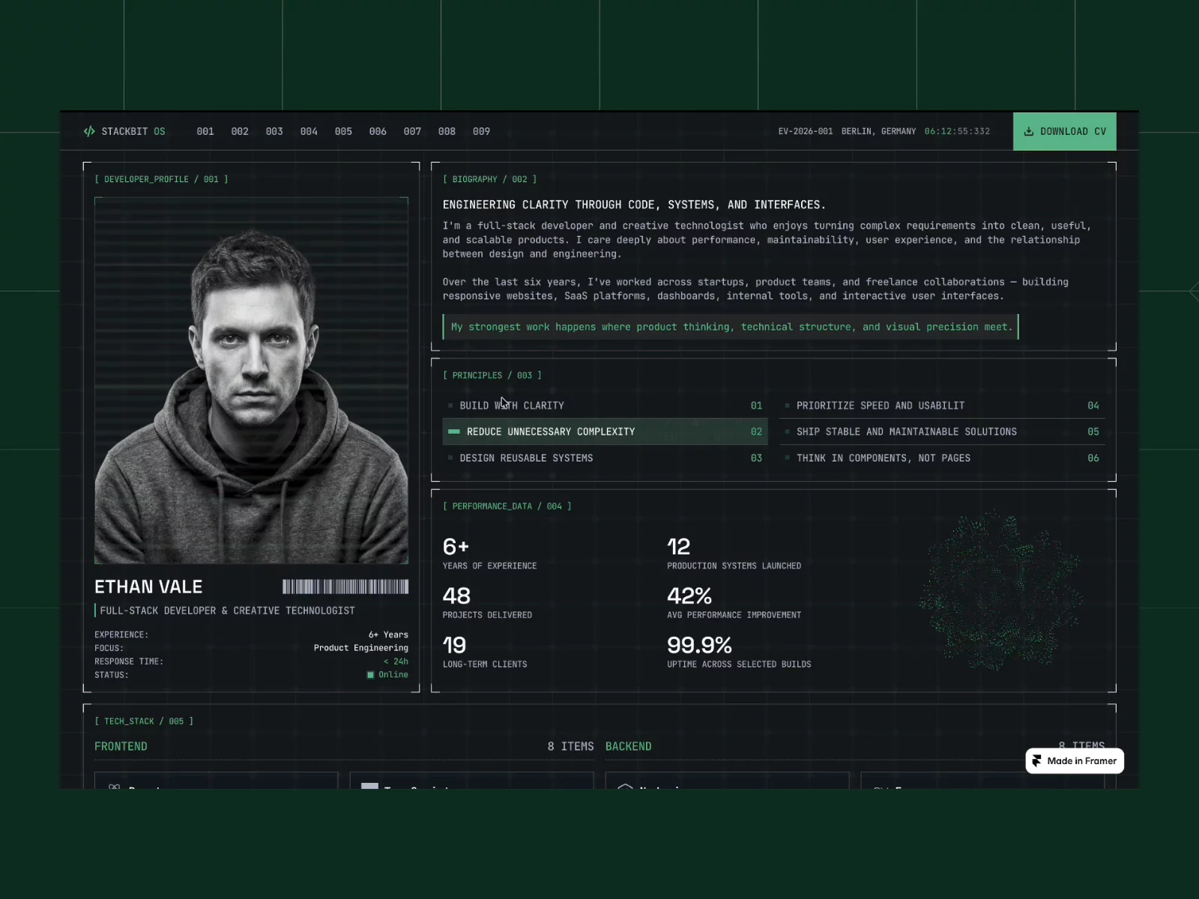Screen dimensions: 1199x899
Task: Go to section 003 in nav
Action: 274,131
